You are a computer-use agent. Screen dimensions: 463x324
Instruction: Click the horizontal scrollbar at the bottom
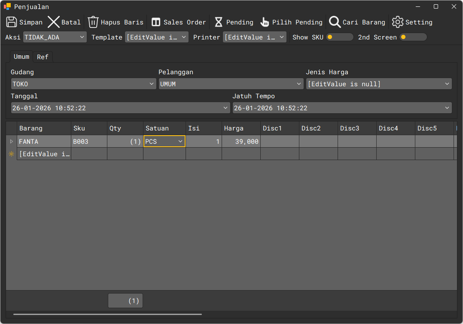point(107,315)
